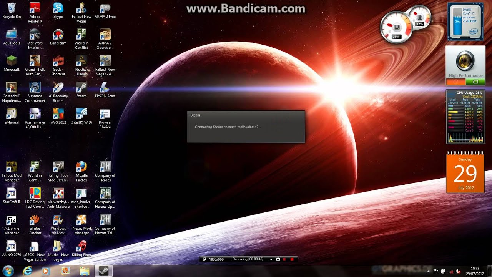Click Company of Heroes Tales icon

pyautogui.click(x=105, y=225)
